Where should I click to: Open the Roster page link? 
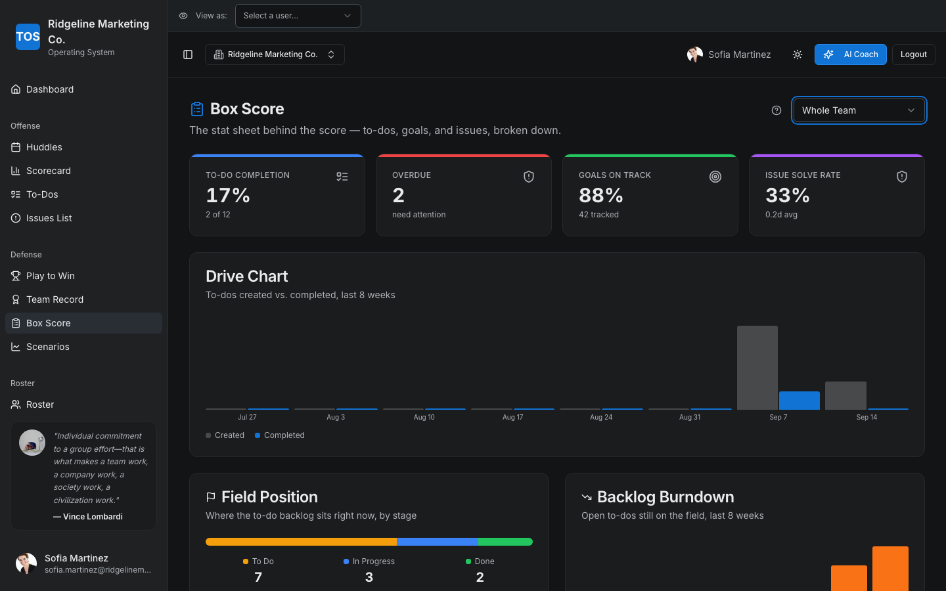click(83, 405)
